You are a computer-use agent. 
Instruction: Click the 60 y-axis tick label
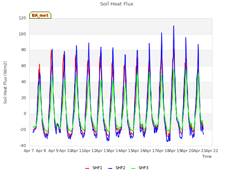(23, 66)
